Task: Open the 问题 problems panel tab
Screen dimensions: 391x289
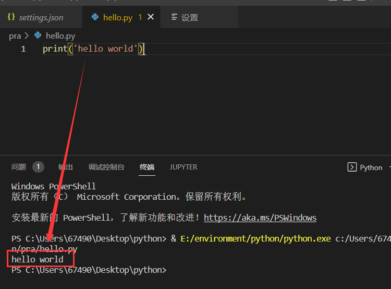Action: pos(19,167)
